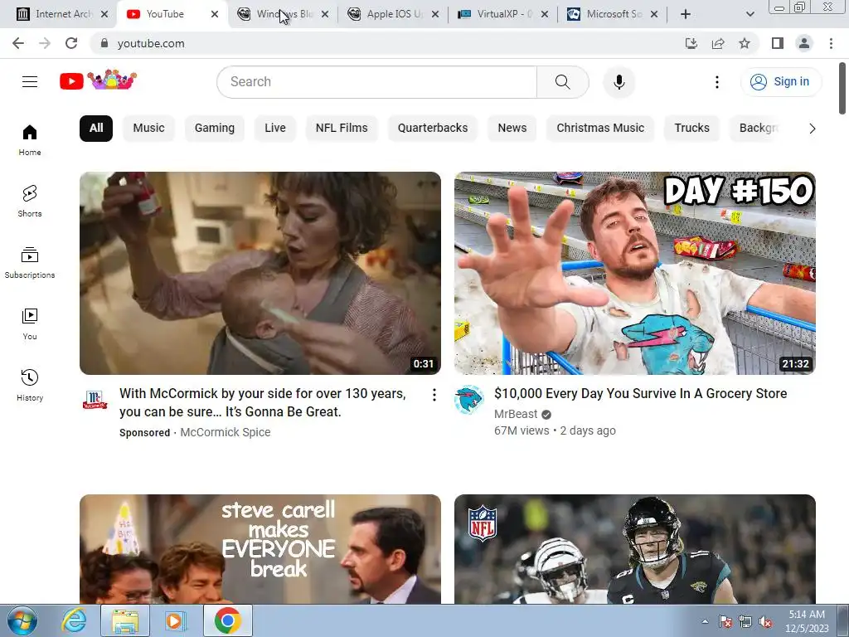The width and height of the screenshot is (849, 637).
Task: Open MrBeast channel name link
Action: click(516, 415)
